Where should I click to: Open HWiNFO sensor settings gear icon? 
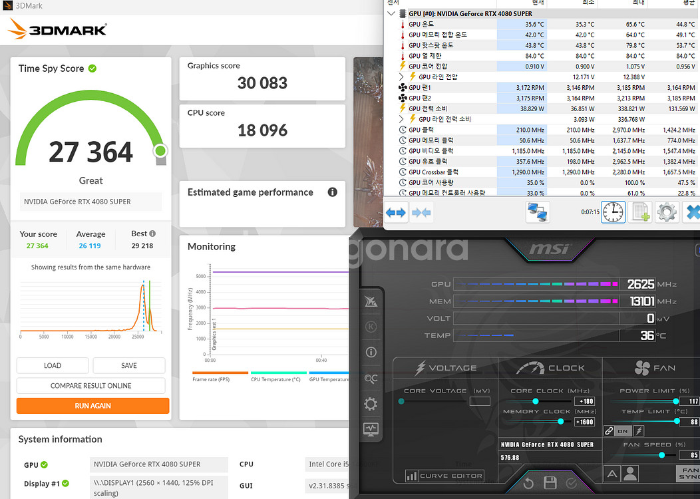click(667, 212)
